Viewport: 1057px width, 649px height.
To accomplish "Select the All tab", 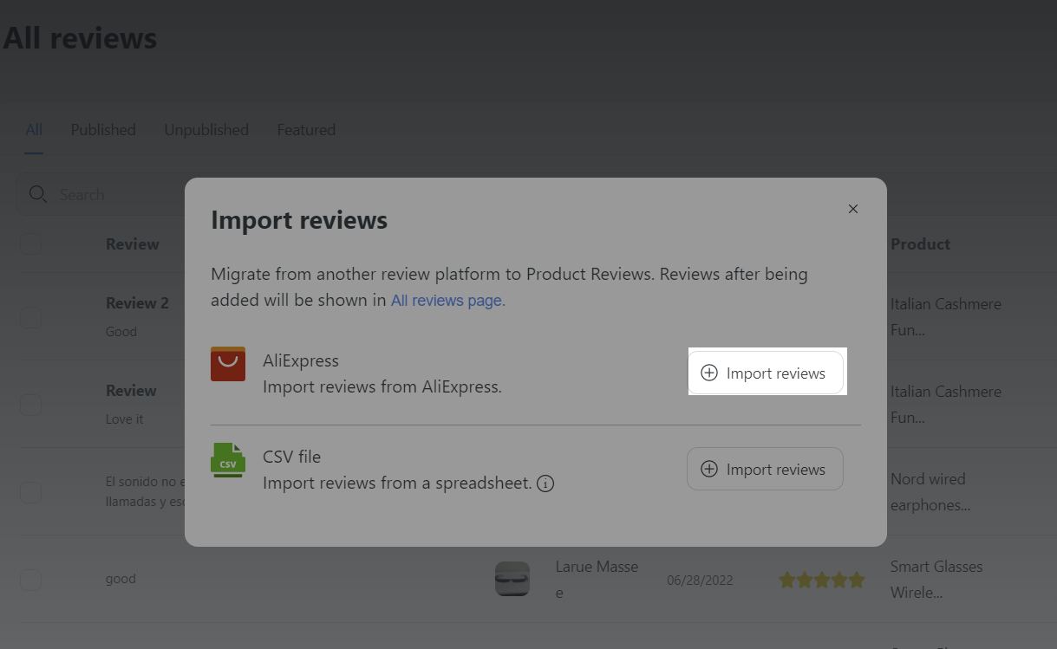I will (x=34, y=130).
